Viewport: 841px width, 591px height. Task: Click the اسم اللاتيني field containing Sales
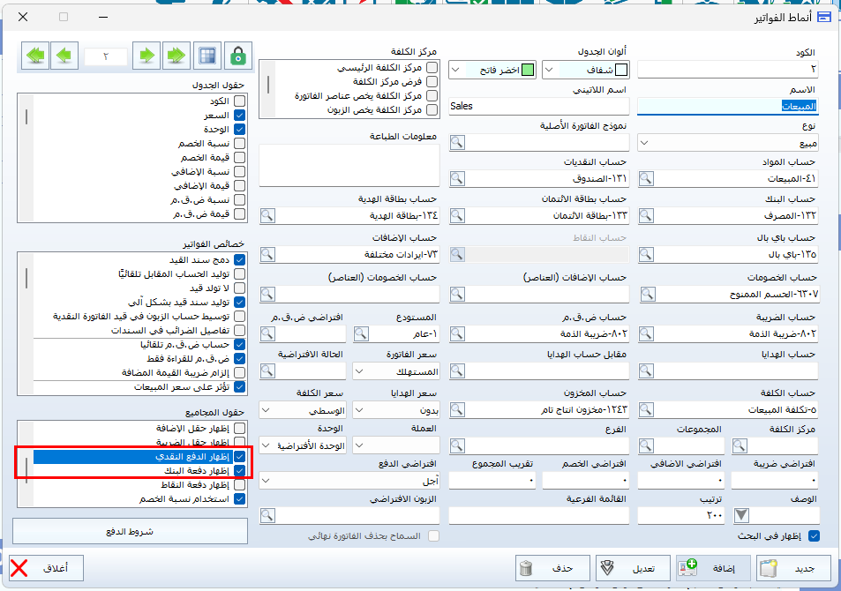point(538,106)
